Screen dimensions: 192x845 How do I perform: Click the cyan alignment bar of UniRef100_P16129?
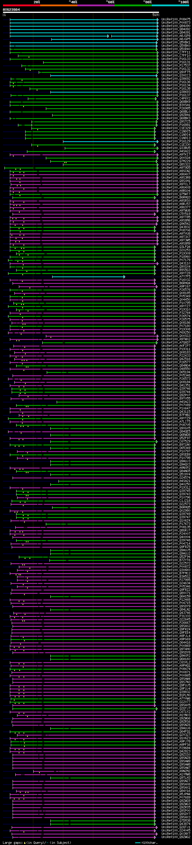111,141
